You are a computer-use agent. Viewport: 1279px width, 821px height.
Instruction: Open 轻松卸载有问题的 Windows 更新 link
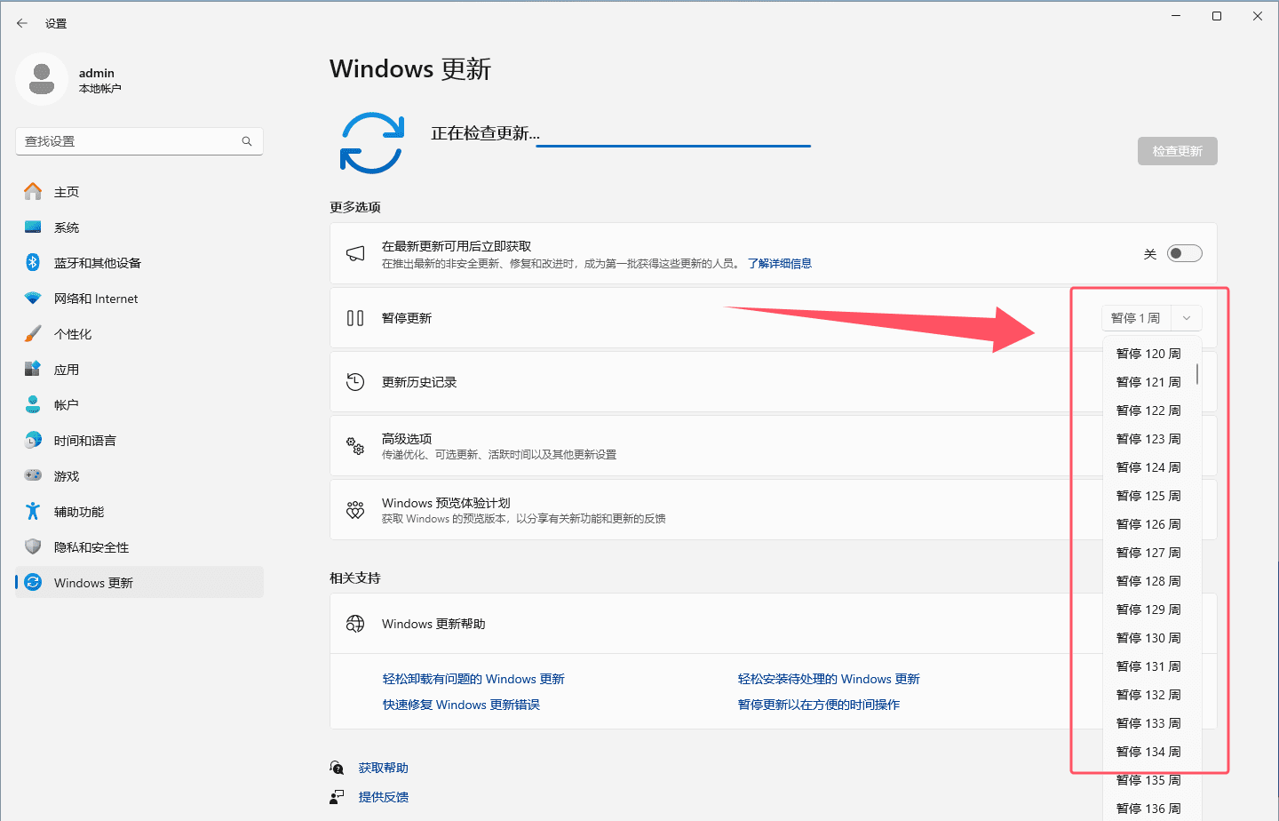473,679
